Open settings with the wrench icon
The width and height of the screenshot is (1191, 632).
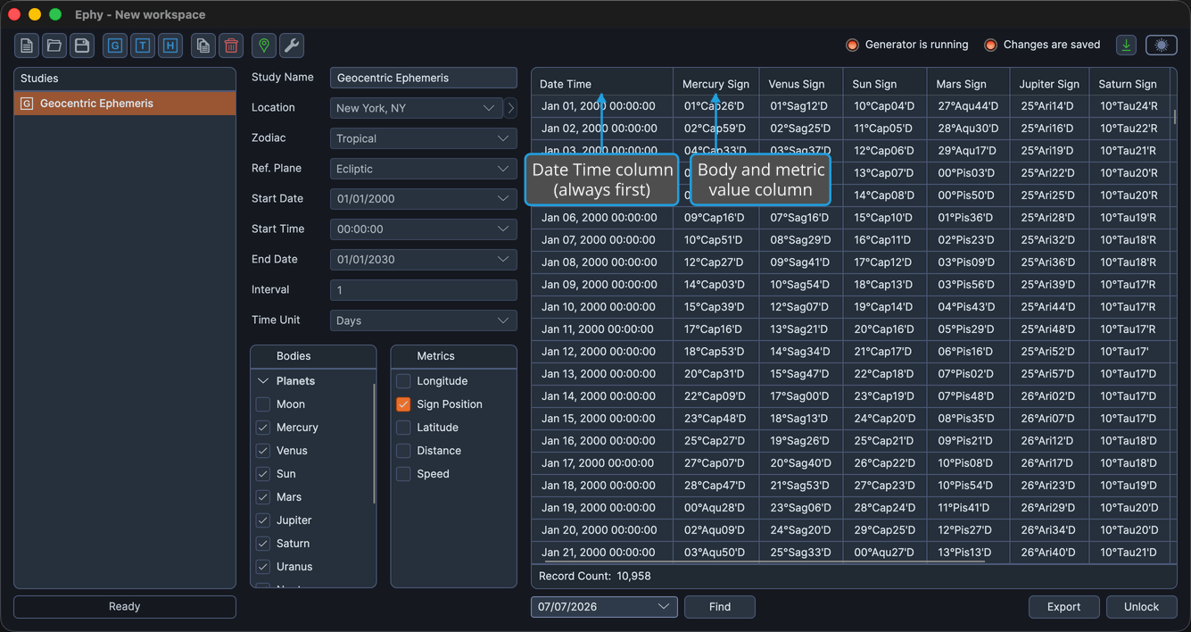[x=292, y=46]
